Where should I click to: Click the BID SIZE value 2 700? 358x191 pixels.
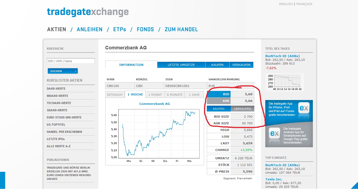[x=248, y=117]
